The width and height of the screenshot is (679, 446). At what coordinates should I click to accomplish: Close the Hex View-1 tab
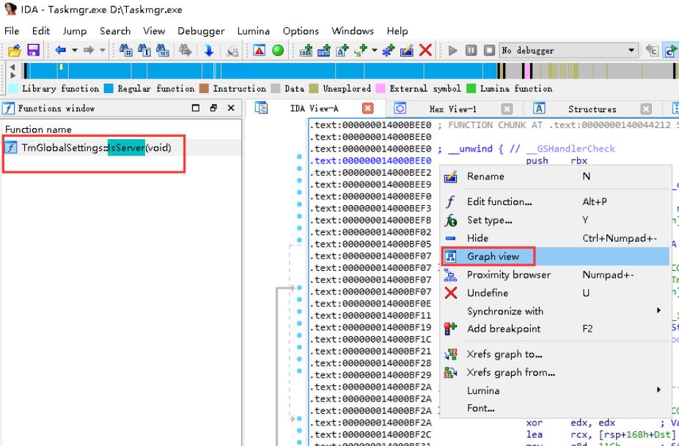pyautogui.click(x=507, y=108)
